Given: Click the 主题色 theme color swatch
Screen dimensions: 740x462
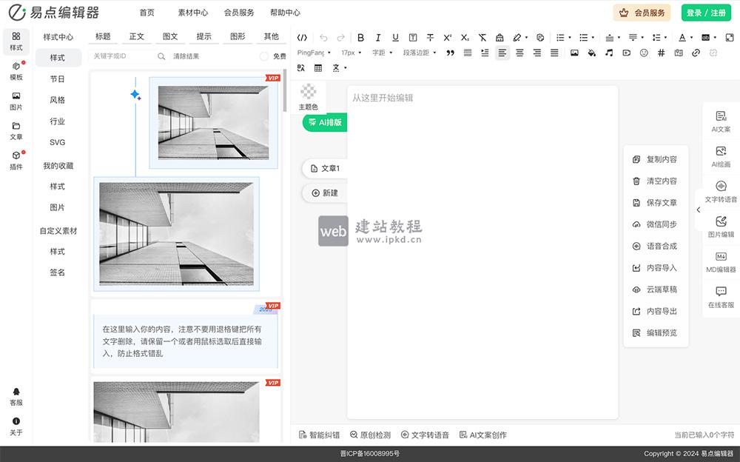Looking at the screenshot, I should 309,93.
